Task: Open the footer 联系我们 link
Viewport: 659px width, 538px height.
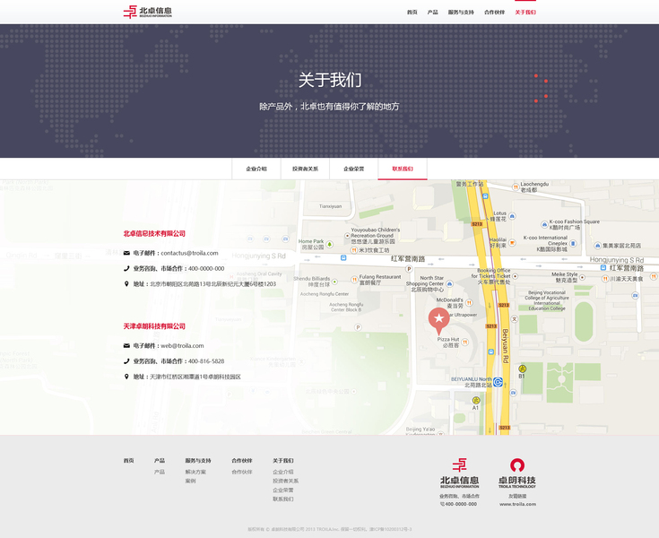Action: [282, 499]
